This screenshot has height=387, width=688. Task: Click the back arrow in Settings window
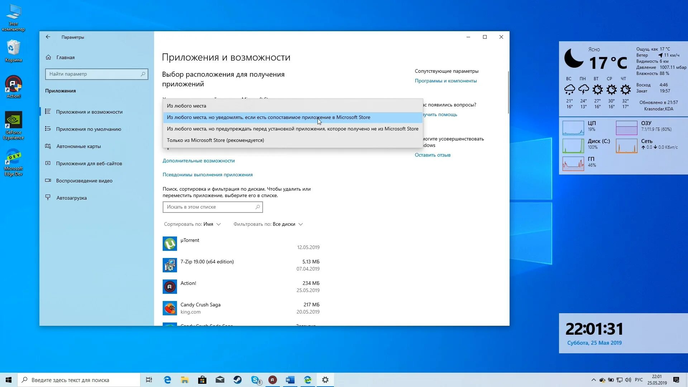tap(48, 37)
